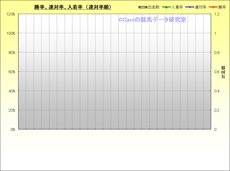Screen dimensions: 230x171
Task: Click the 120% label on left axis
Action: [11, 14]
